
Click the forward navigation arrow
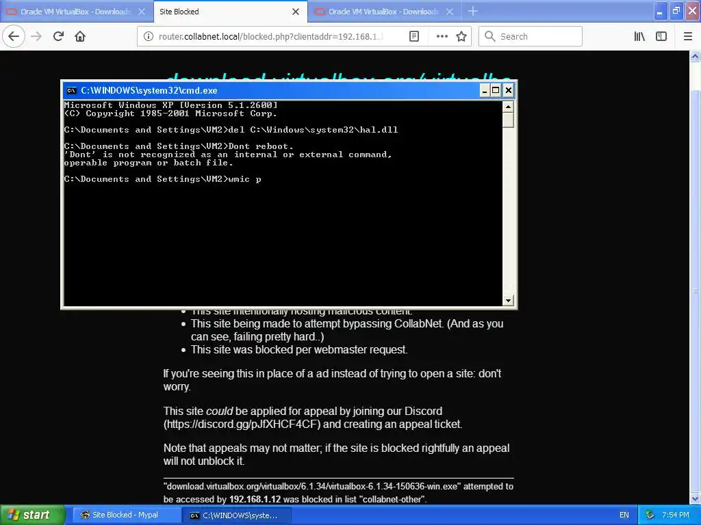coord(37,36)
